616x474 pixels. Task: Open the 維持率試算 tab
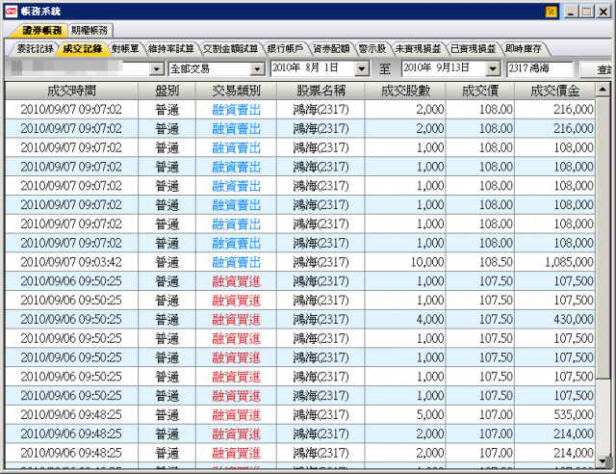pos(171,49)
